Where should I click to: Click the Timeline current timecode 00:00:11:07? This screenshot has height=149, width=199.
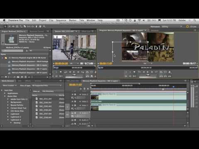tap(75, 85)
